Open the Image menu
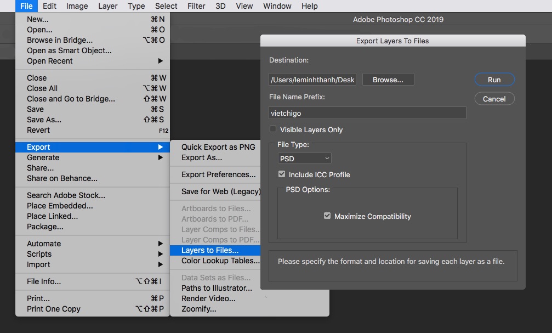Screen dimensions: 552x333 77,6
